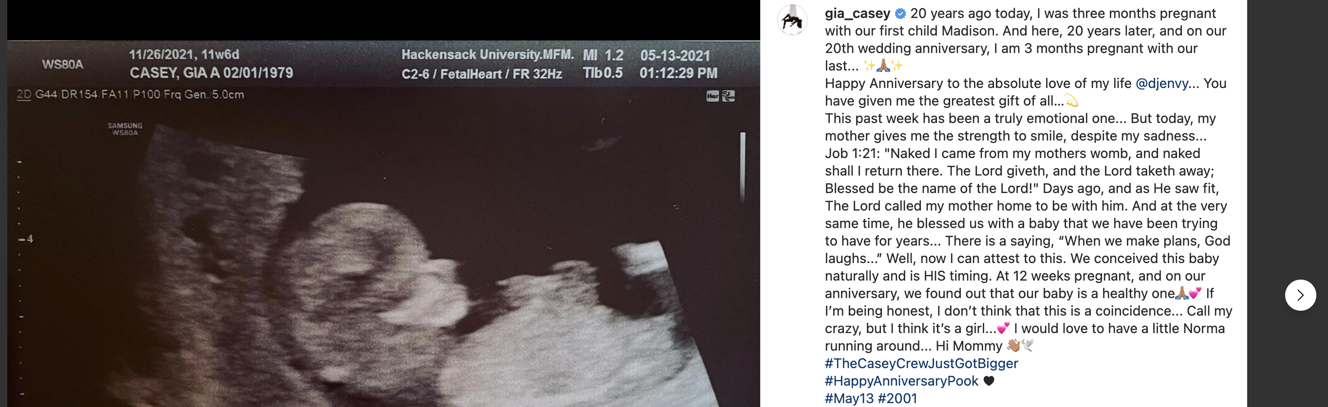The width and height of the screenshot is (1328, 407).
Task: Open the gia_casey username link
Action: coord(857,14)
